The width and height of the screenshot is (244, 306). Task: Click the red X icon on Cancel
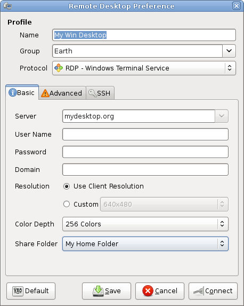click(x=148, y=291)
